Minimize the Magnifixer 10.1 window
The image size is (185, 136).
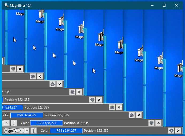pyautogui.click(x=152, y=5)
